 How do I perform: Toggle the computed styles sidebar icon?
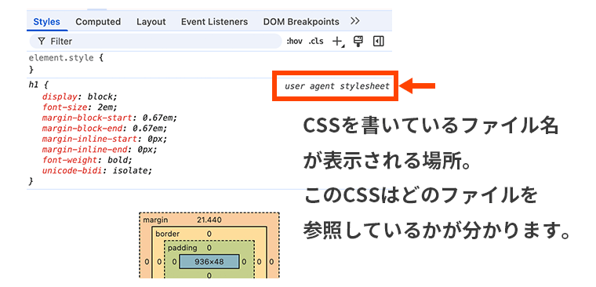379,41
